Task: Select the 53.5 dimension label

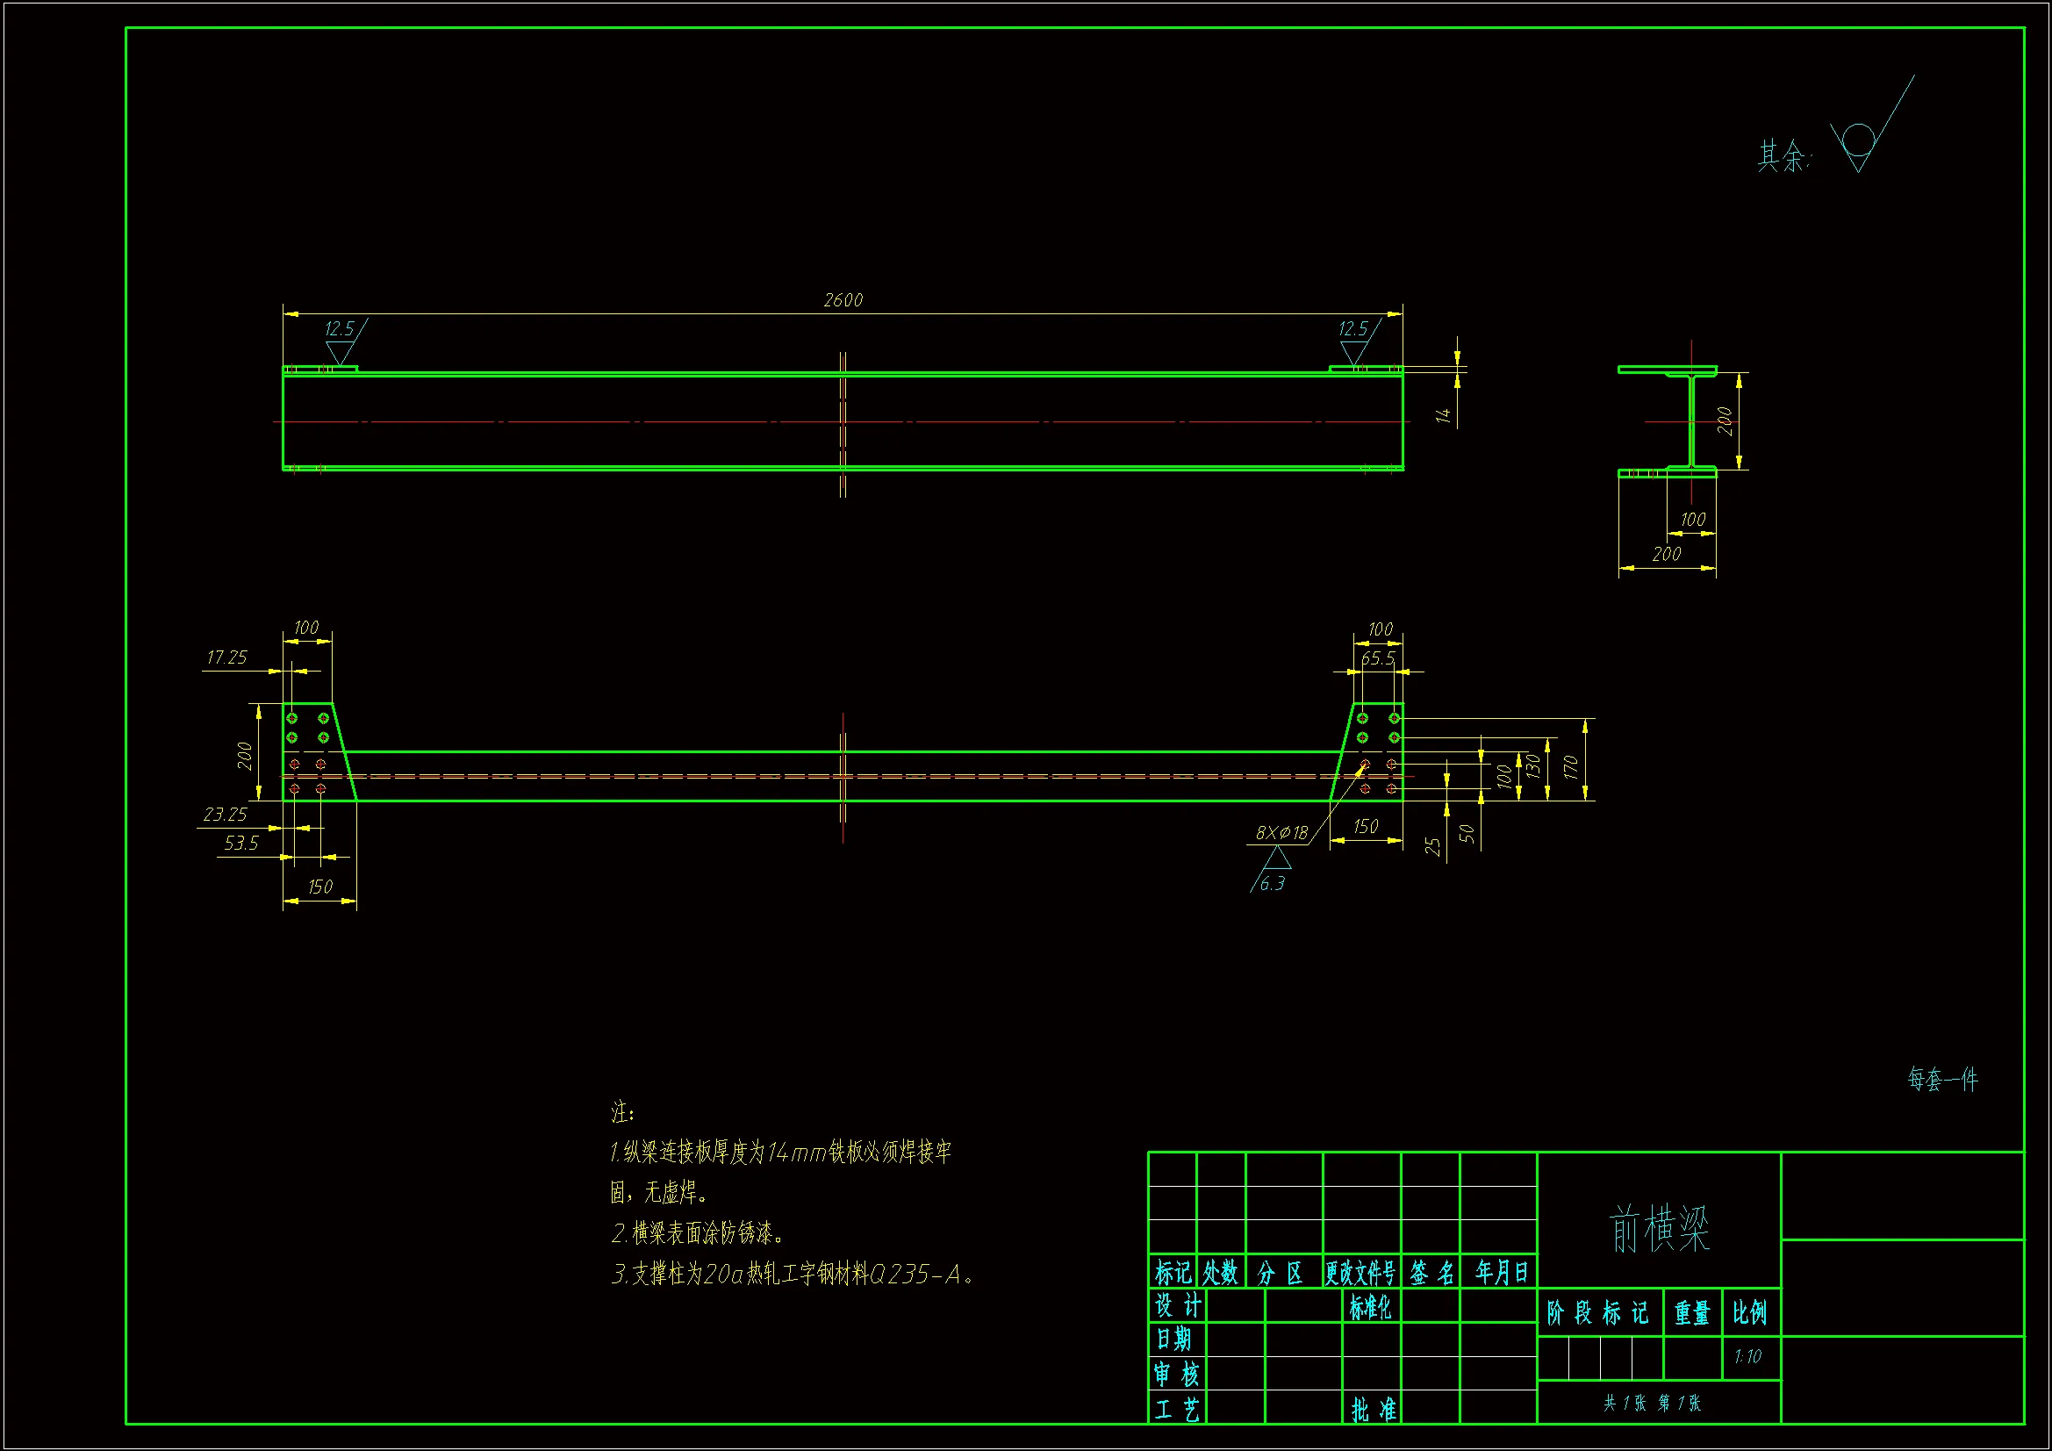Action: (x=241, y=843)
